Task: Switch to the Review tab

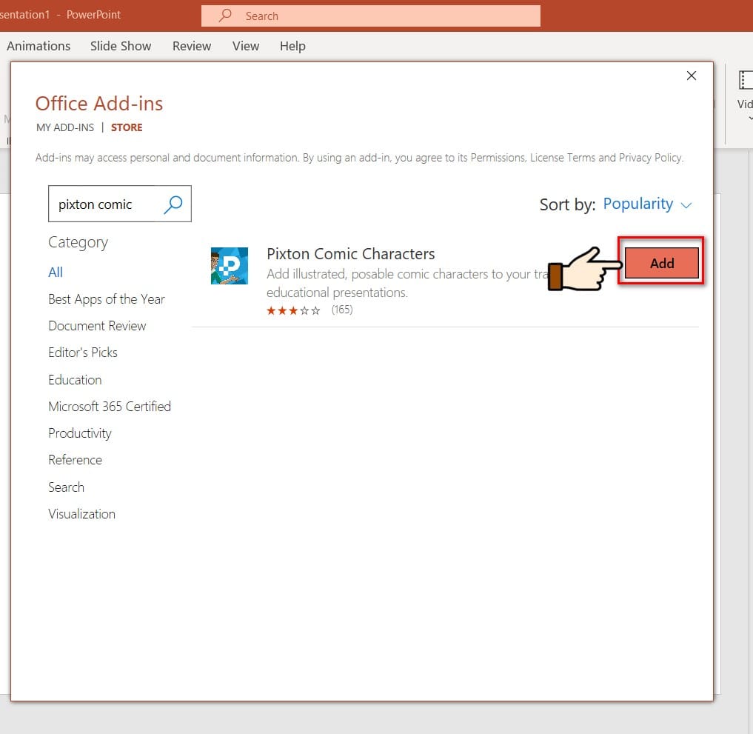Action: click(192, 46)
